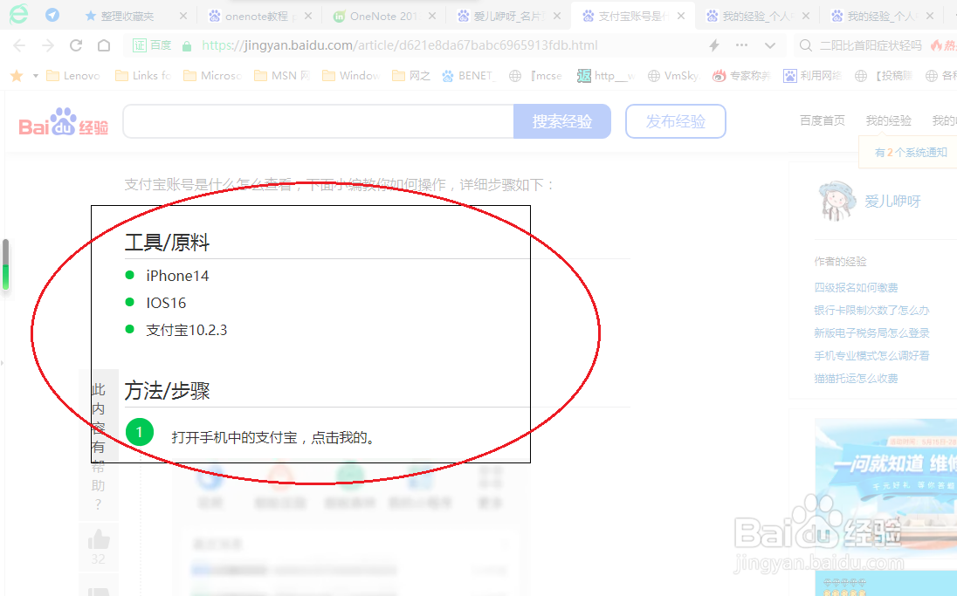
Task: Open the MSN bookmark folder
Action: (x=283, y=76)
